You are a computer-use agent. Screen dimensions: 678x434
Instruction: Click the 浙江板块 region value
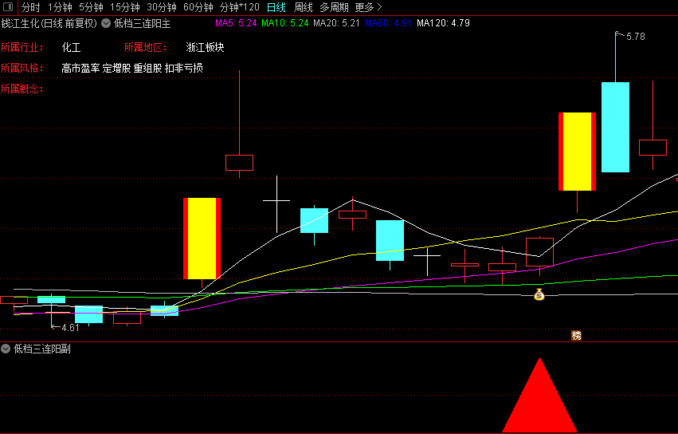click(205, 48)
